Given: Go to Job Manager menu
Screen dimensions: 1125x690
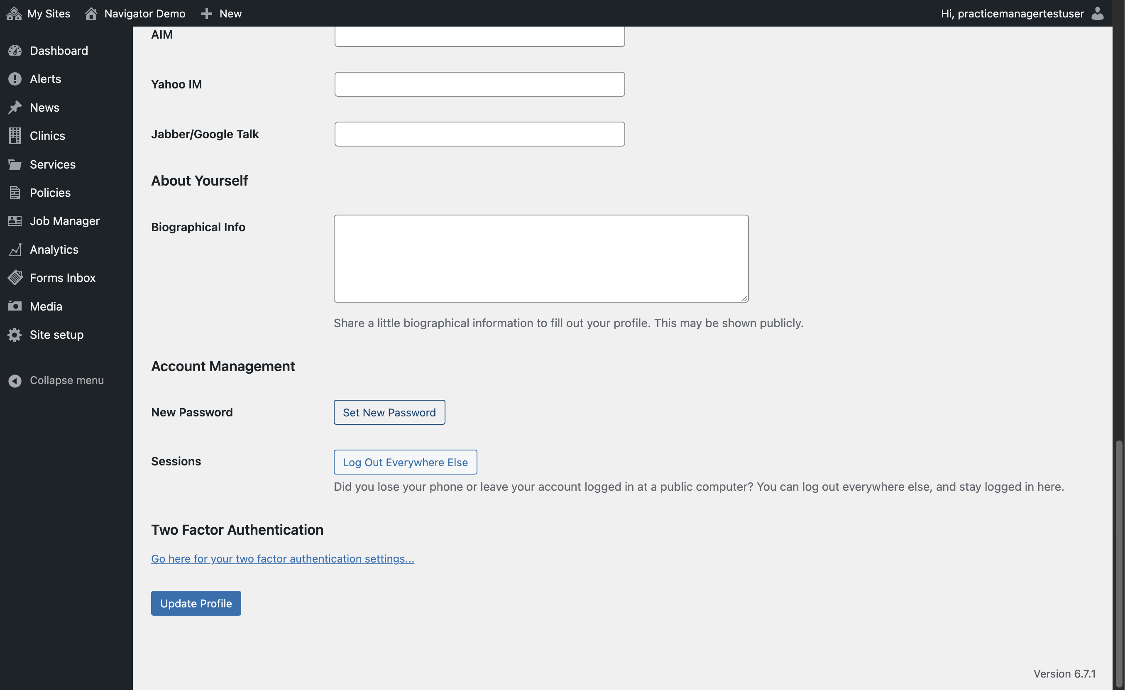Looking at the screenshot, I should (x=66, y=221).
